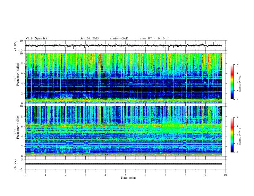Click Time axis tick label "2"
Viewport: 254px width, 196px height.
coord(65,175)
